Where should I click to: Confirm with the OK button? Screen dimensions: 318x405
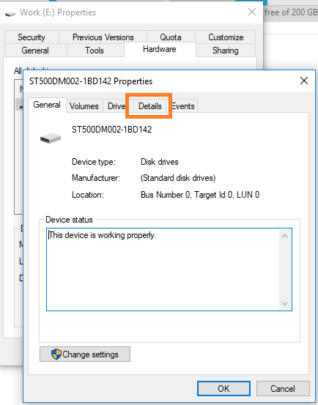click(x=223, y=388)
